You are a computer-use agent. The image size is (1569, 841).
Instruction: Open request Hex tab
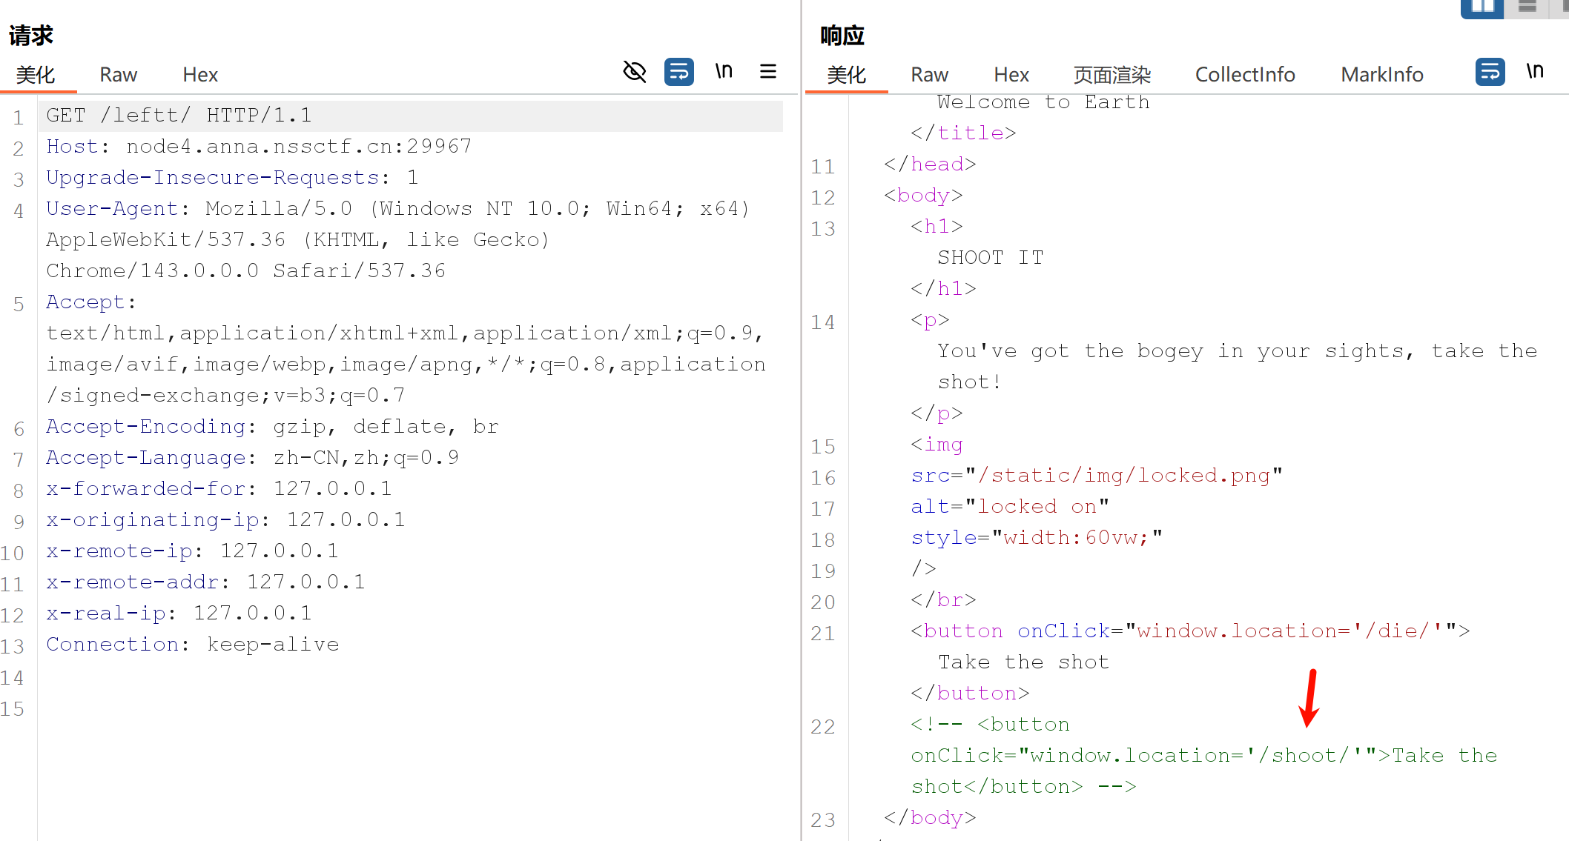point(200,75)
